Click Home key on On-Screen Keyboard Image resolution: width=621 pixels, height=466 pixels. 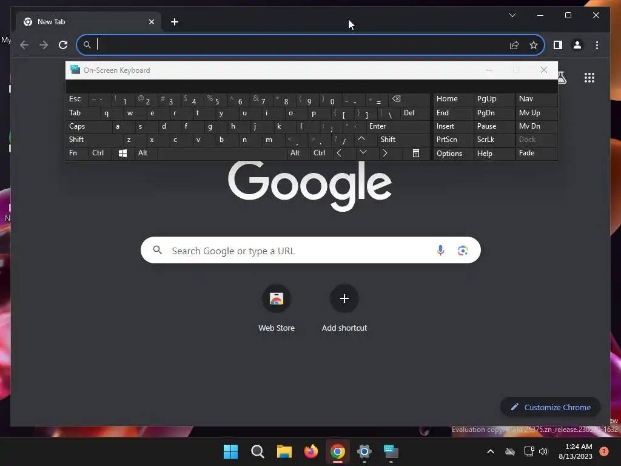click(x=453, y=99)
